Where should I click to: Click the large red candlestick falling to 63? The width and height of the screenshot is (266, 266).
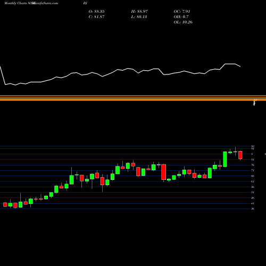[164, 172]
